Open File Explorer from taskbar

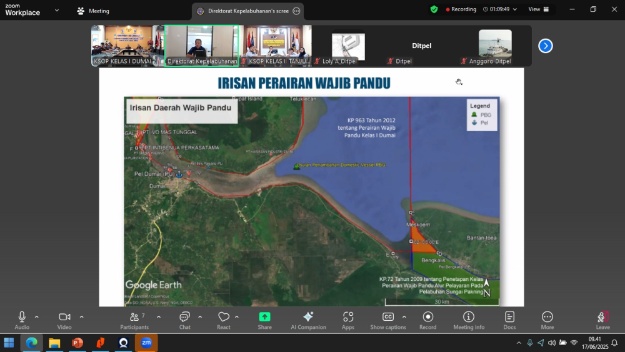point(54,343)
